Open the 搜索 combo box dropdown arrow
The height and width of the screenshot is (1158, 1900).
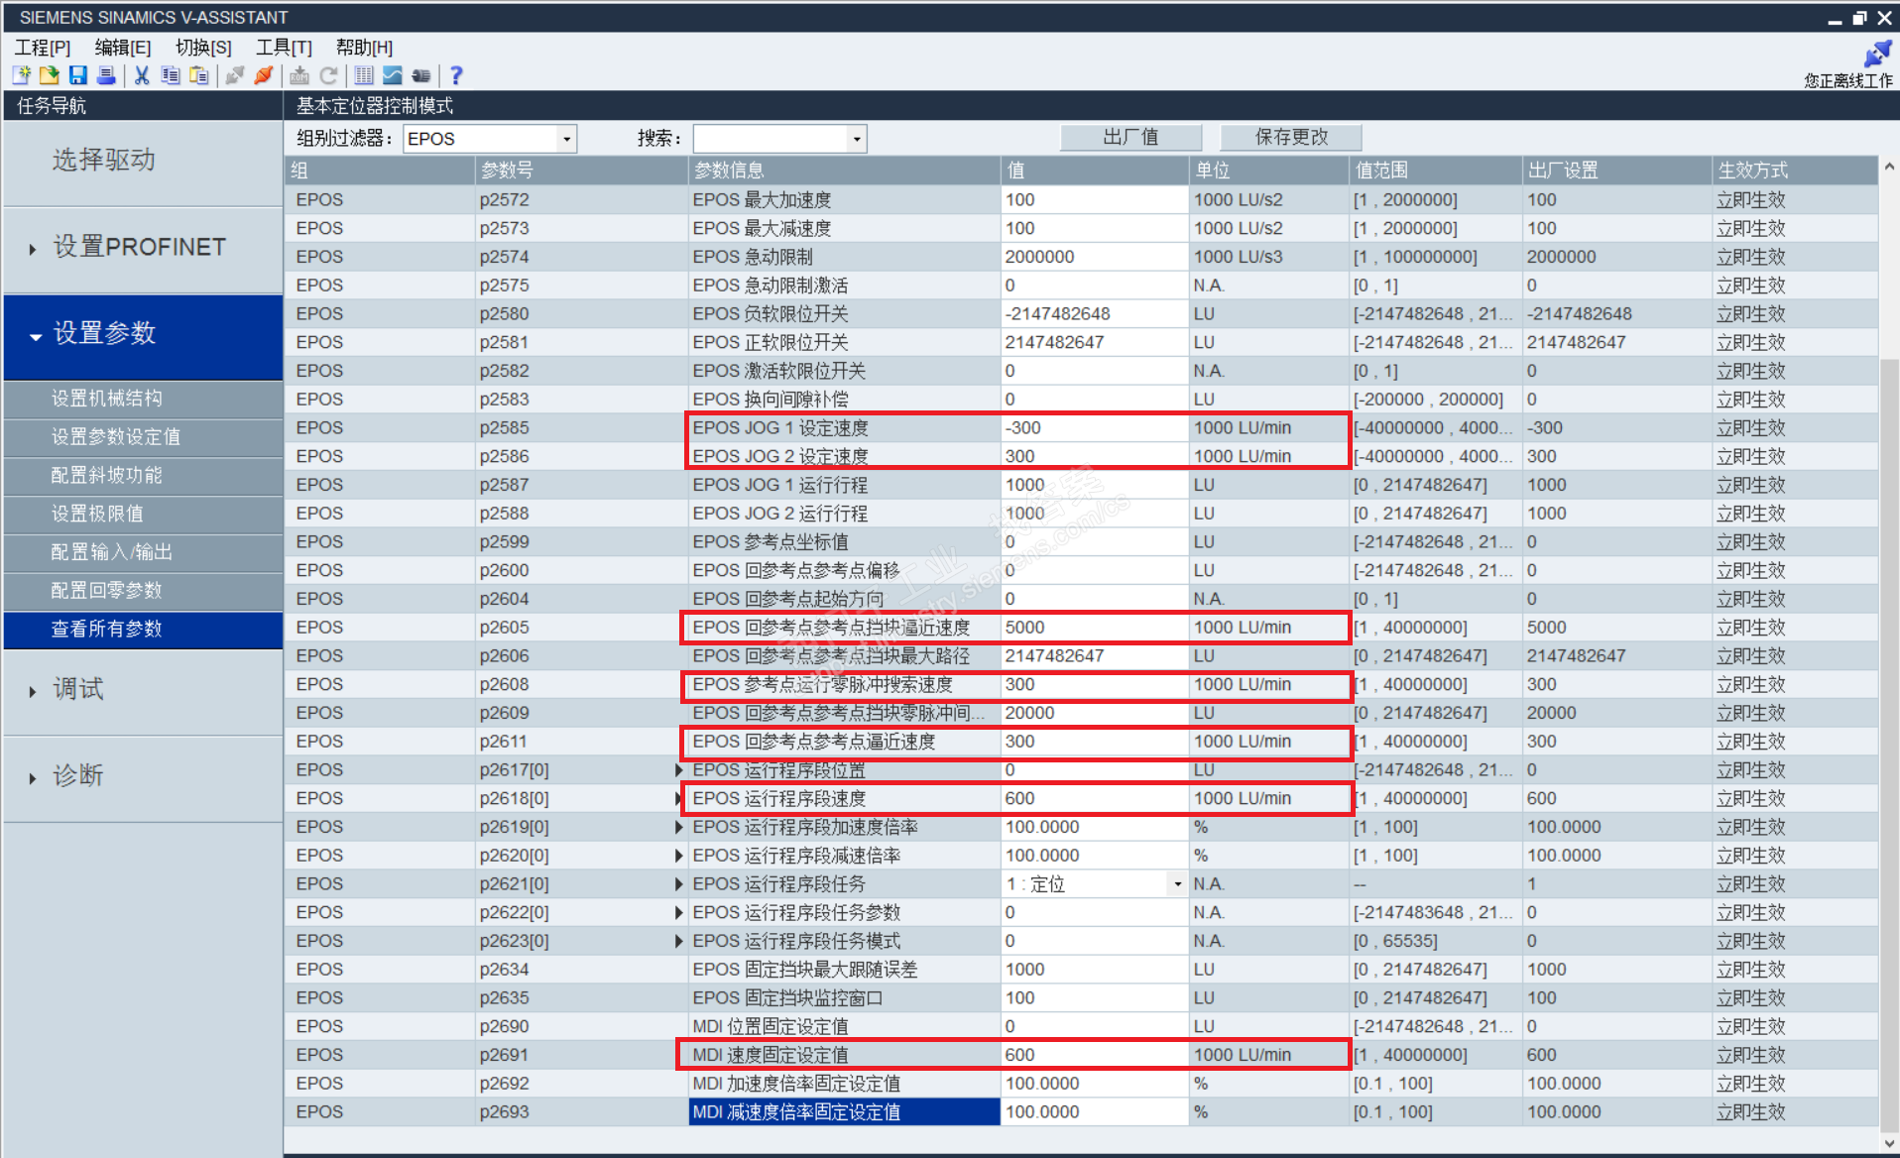pyautogui.click(x=857, y=139)
